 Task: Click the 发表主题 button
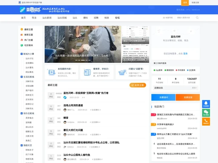point(138,85)
